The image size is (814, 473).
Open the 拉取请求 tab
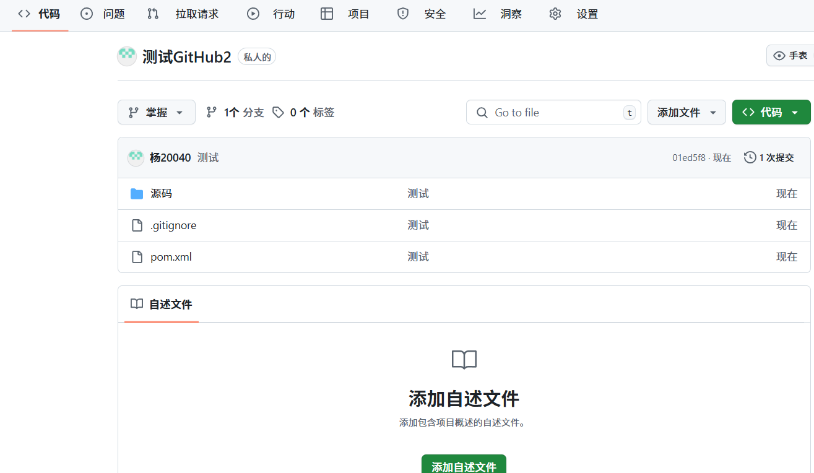pos(183,14)
